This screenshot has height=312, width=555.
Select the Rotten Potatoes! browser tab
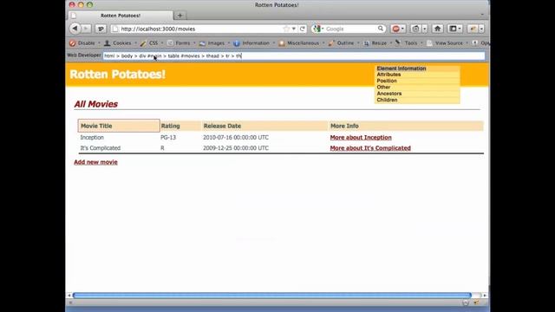click(121, 16)
